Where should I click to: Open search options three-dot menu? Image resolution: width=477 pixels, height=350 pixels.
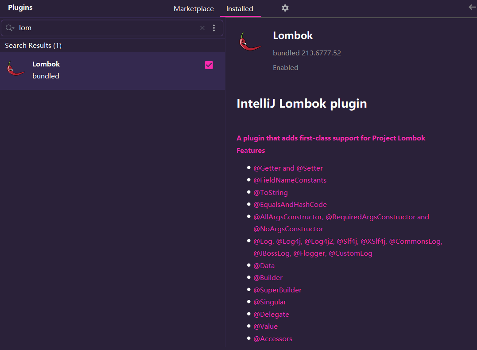(x=214, y=28)
